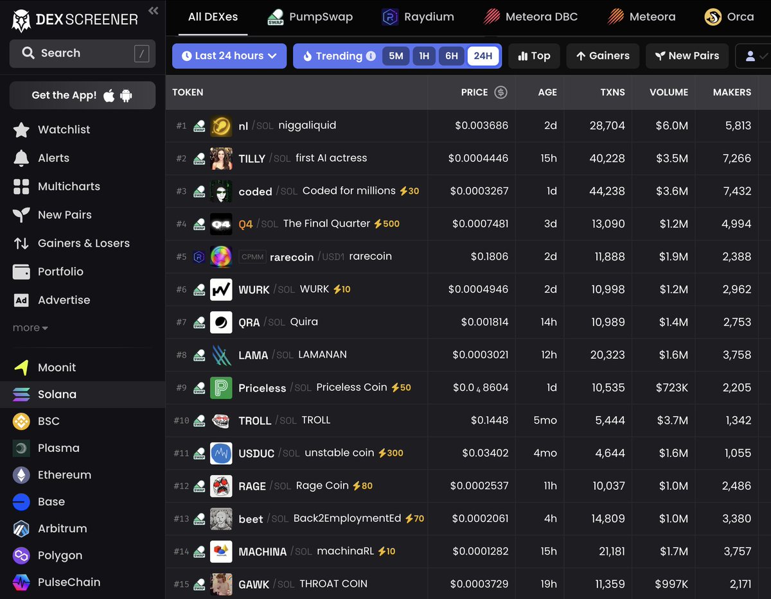Select Base chain icon
The height and width of the screenshot is (599, 771).
21,502
